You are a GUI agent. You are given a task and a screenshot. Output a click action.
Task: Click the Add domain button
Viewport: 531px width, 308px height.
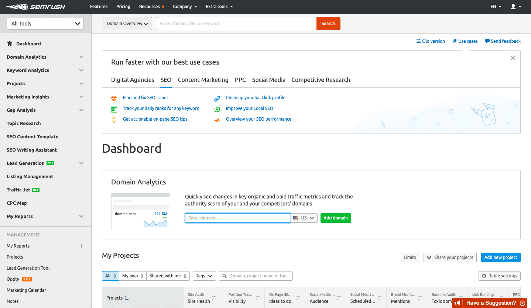(x=336, y=218)
